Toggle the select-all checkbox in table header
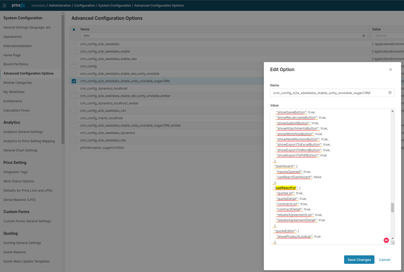Image resolution: width=404 pixels, height=272 pixels. (74, 29)
